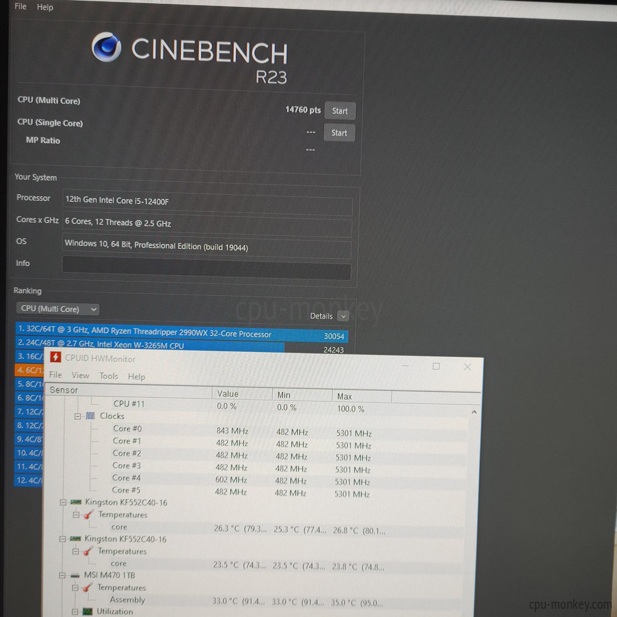
Task: Open Cinebench File menu
Action: pos(20,6)
